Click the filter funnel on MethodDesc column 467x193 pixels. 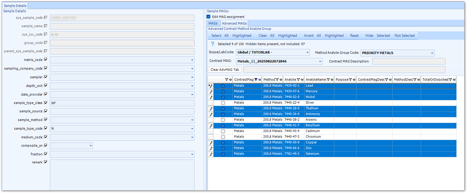pos(416,79)
